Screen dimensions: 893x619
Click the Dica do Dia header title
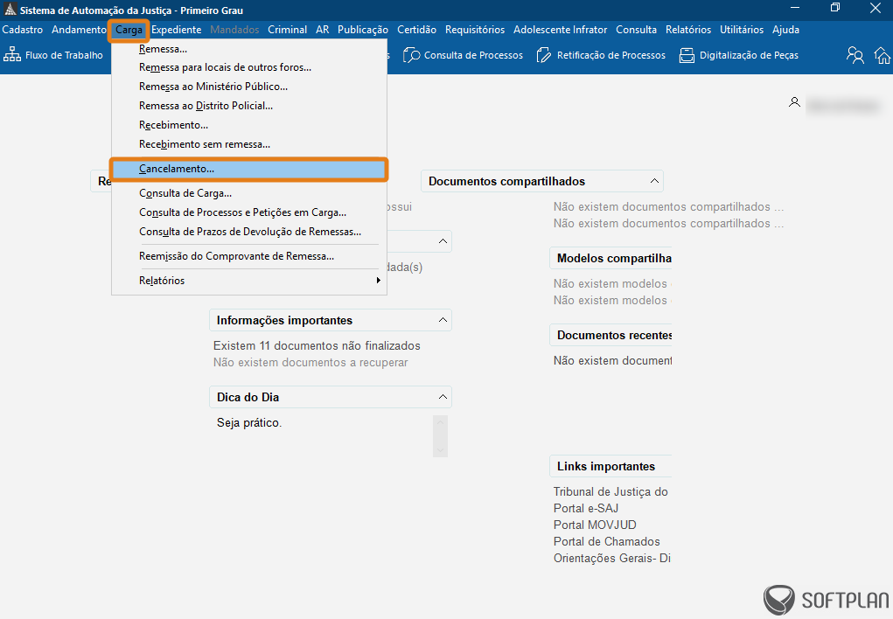pos(248,397)
